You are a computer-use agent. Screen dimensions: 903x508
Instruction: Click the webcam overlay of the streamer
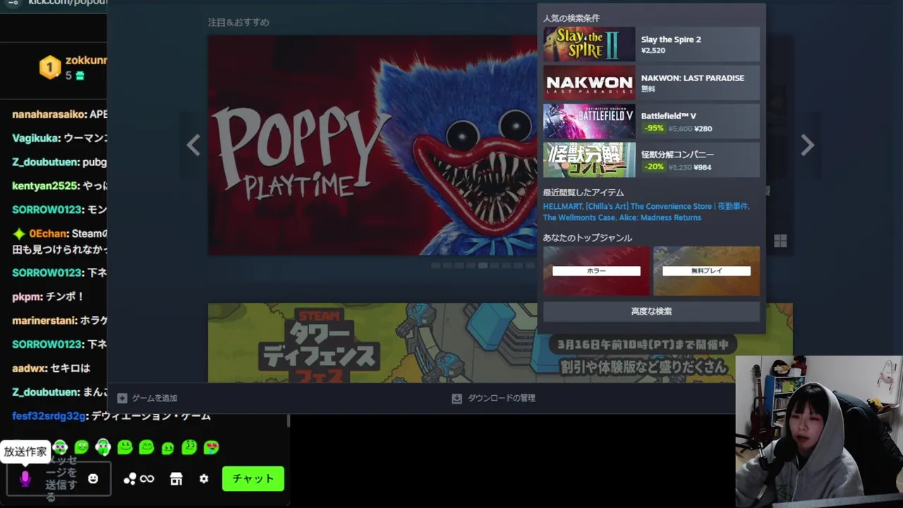(x=819, y=432)
